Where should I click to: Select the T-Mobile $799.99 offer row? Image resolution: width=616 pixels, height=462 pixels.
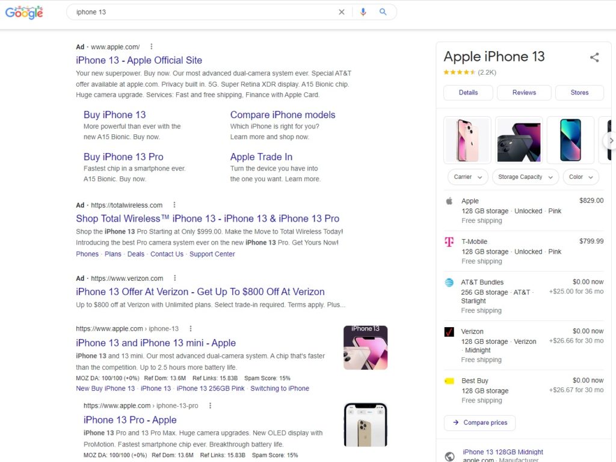click(x=524, y=251)
